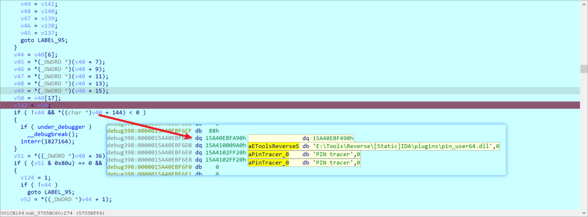The width and height of the screenshot is (588, 217).
Task: Click the vertical scrollbar thumb
Action: 584,69
